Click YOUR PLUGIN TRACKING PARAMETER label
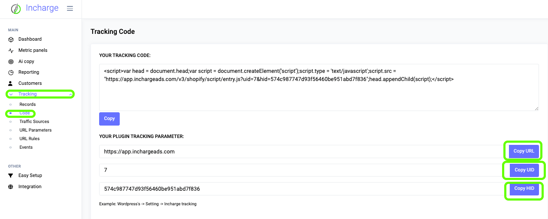Image resolution: width=548 pixels, height=219 pixels. click(142, 136)
